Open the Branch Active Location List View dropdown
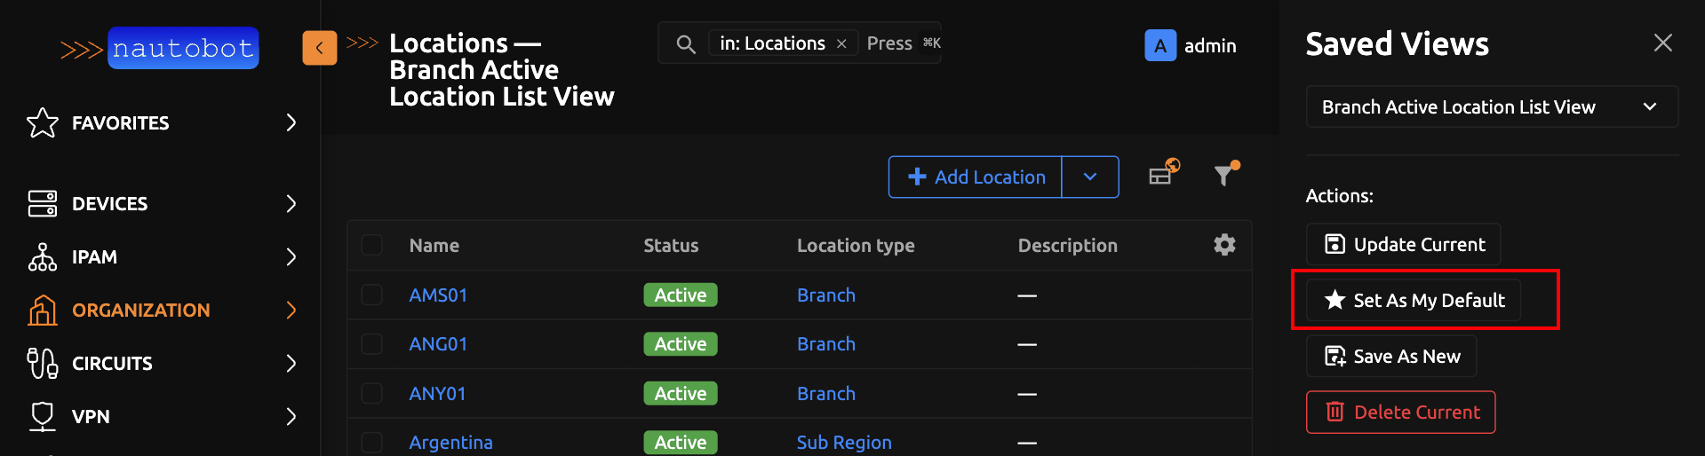The image size is (1705, 456). coord(1491,106)
